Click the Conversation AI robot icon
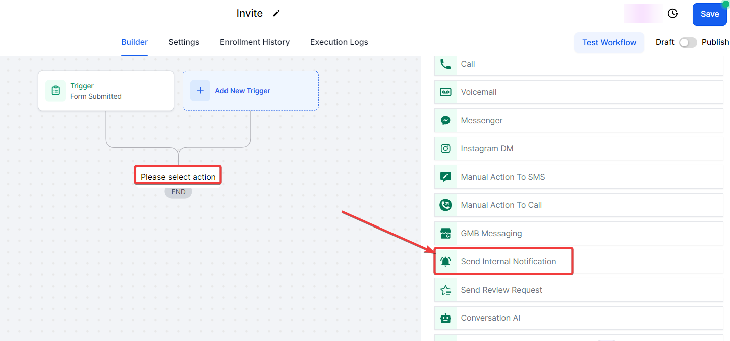The height and width of the screenshot is (341, 730). (445, 318)
